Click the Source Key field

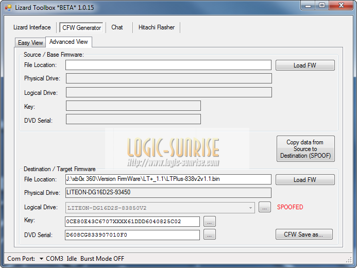coord(133,106)
